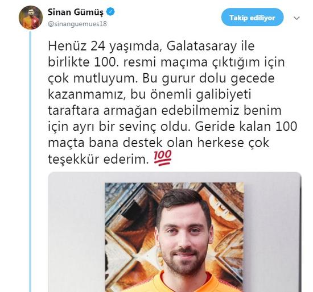
Task: Expand the tweet options chevron
Action: coord(296,18)
